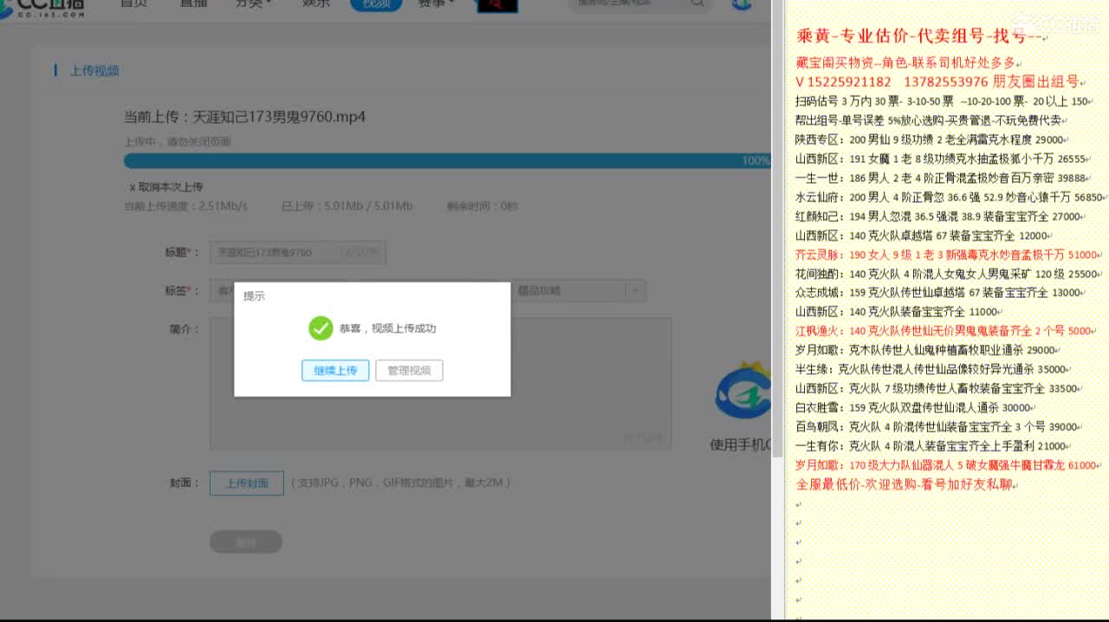Open the user avatar icon at top right

click(x=742, y=4)
